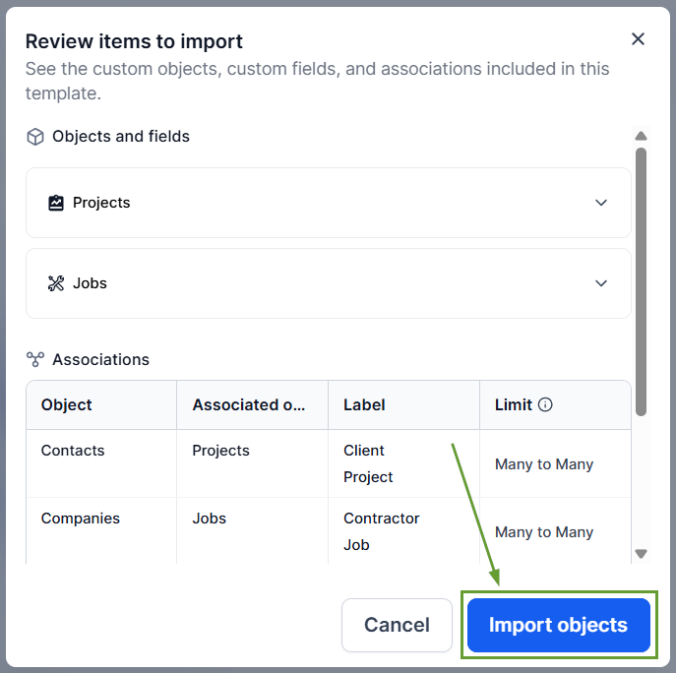Click the vertical scrollbar thumb

(642, 282)
